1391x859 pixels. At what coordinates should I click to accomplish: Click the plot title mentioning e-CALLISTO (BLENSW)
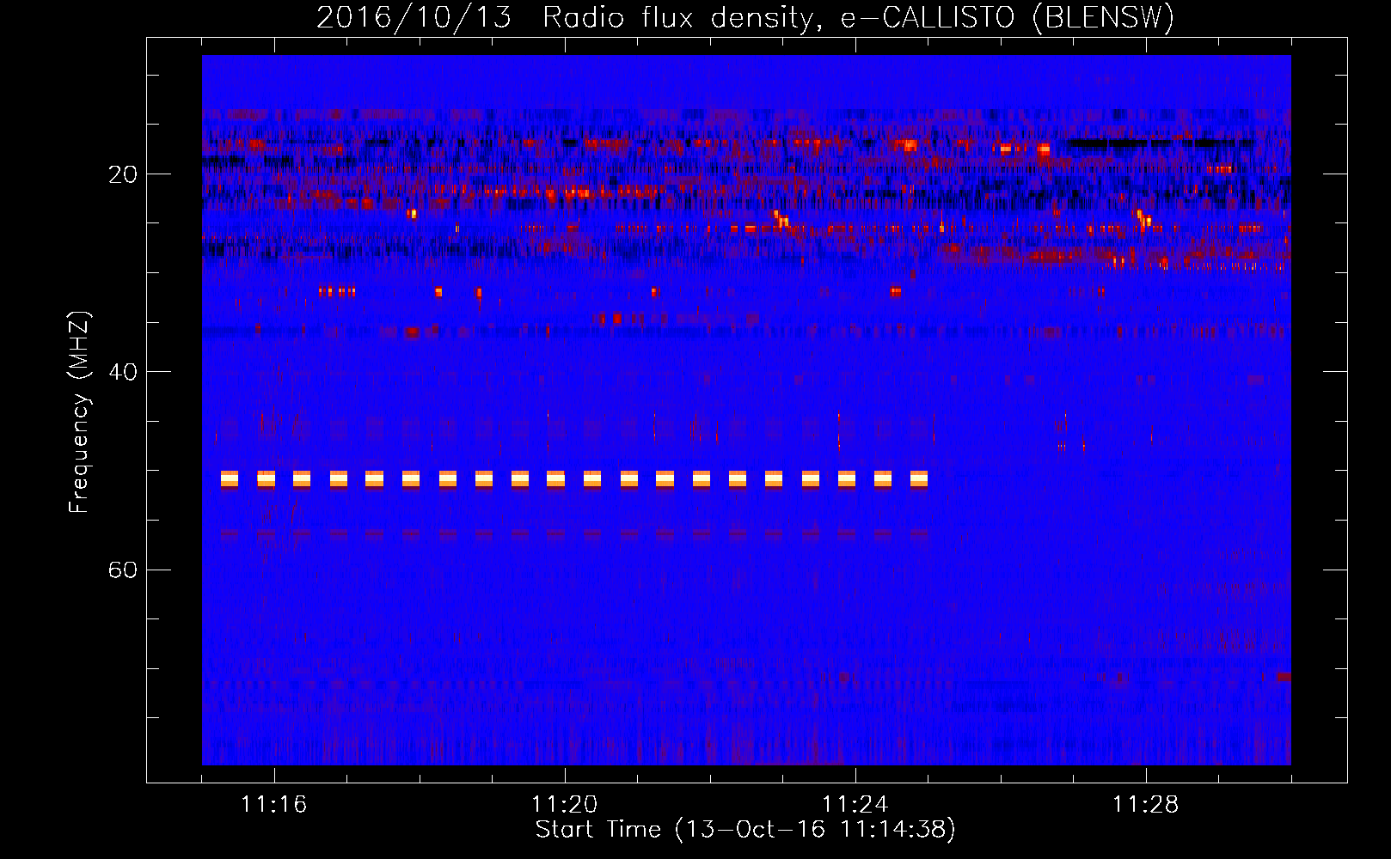pyautogui.click(x=745, y=17)
